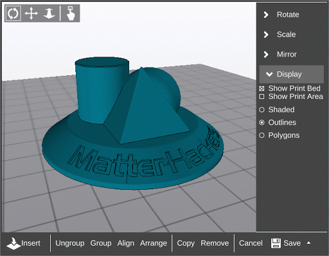This screenshot has width=329, height=256.
Task: Select the pan/translate view tool icon
Action: (x=31, y=13)
